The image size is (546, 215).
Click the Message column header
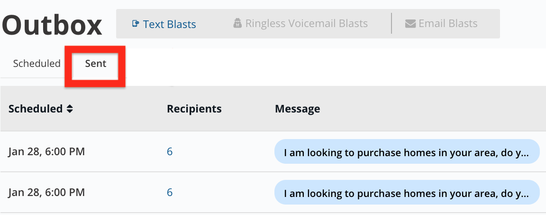pos(297,109)
